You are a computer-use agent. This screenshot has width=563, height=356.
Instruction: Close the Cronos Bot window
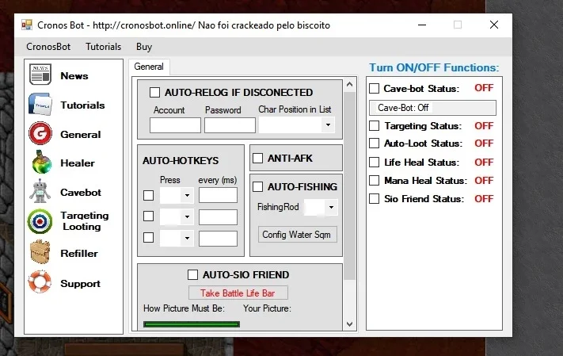[x=494, y=25]
